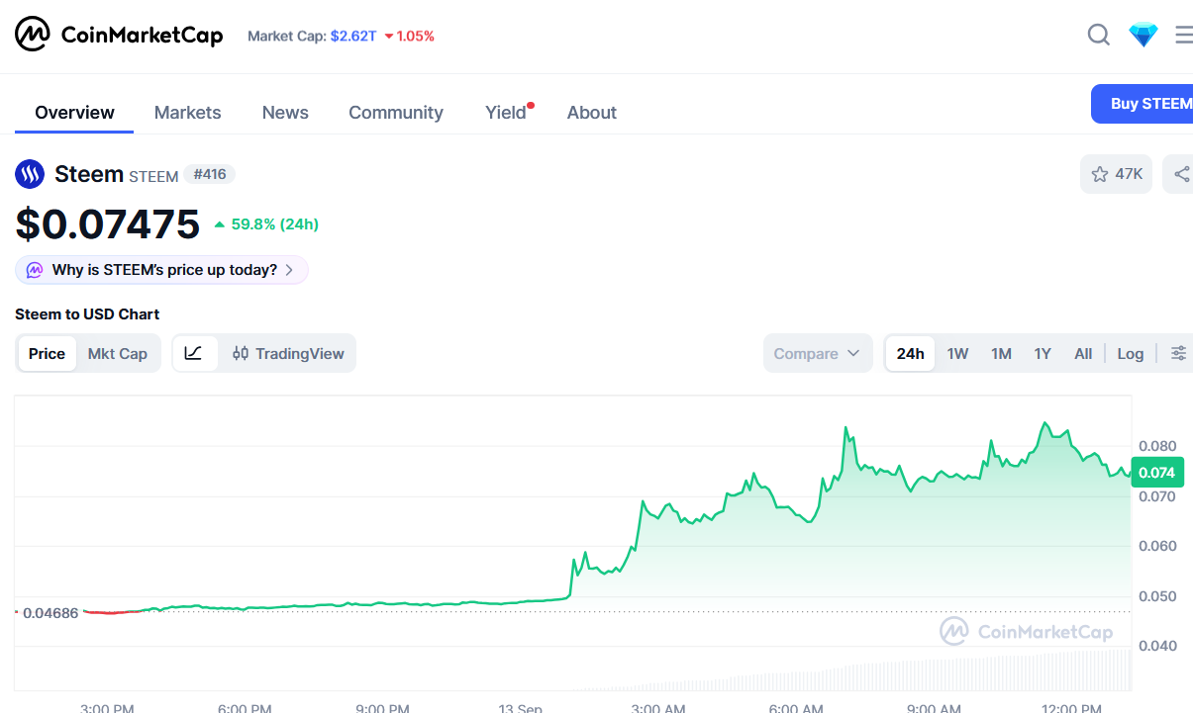The height and width of the screenshot is (713, 1193).
Task: Open the About tab
Action: (592, 113)
